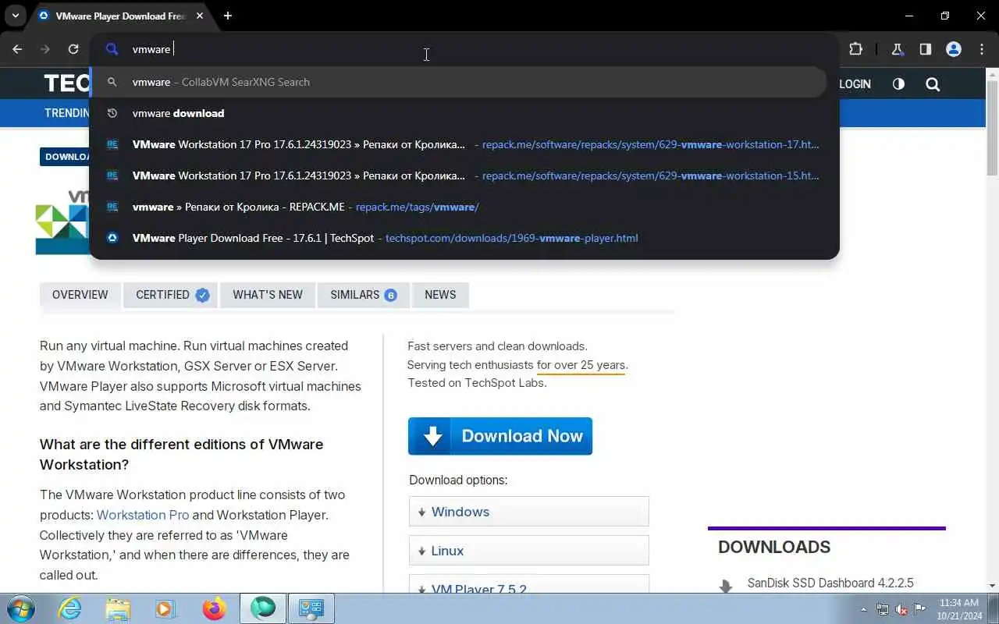Open the browser Extensions puzzle icon
Screen dimensions: 999x624
855,49
